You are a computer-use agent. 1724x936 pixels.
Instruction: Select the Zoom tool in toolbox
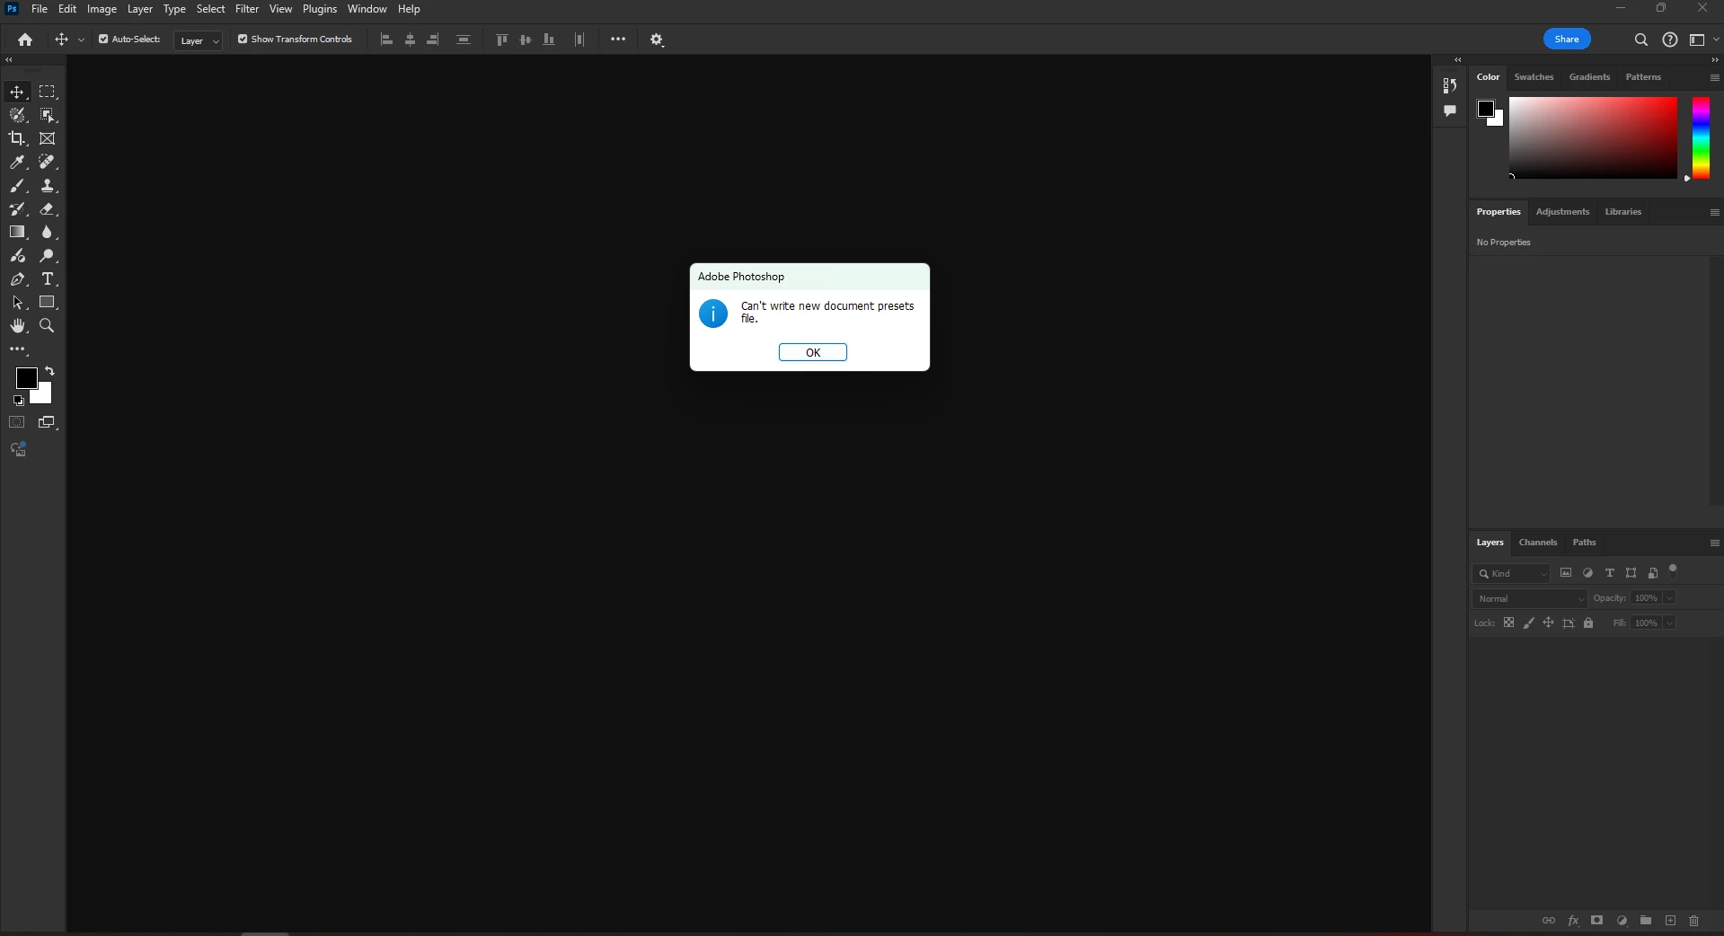[48, 326]
